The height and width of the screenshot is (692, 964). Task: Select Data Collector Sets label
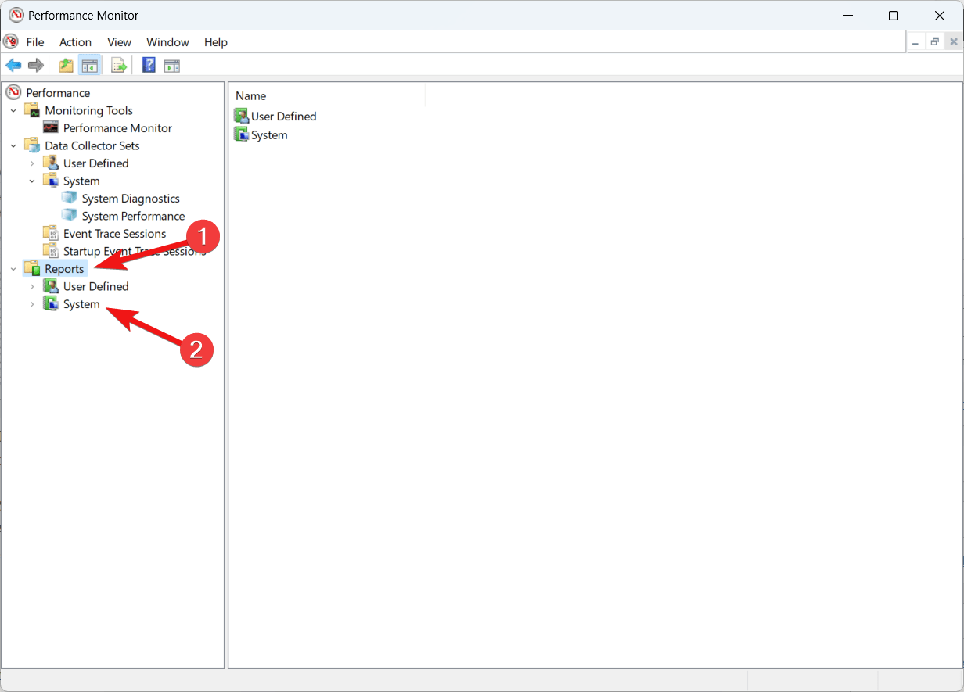pyautogui.click(x=92, y=145)
